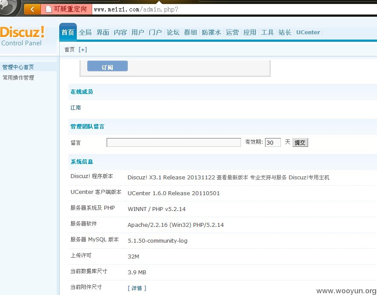Click the UCenter 客户端版本 label
Image resolution: width=377 pixels, height=295 pixels.
coord(96,192)
